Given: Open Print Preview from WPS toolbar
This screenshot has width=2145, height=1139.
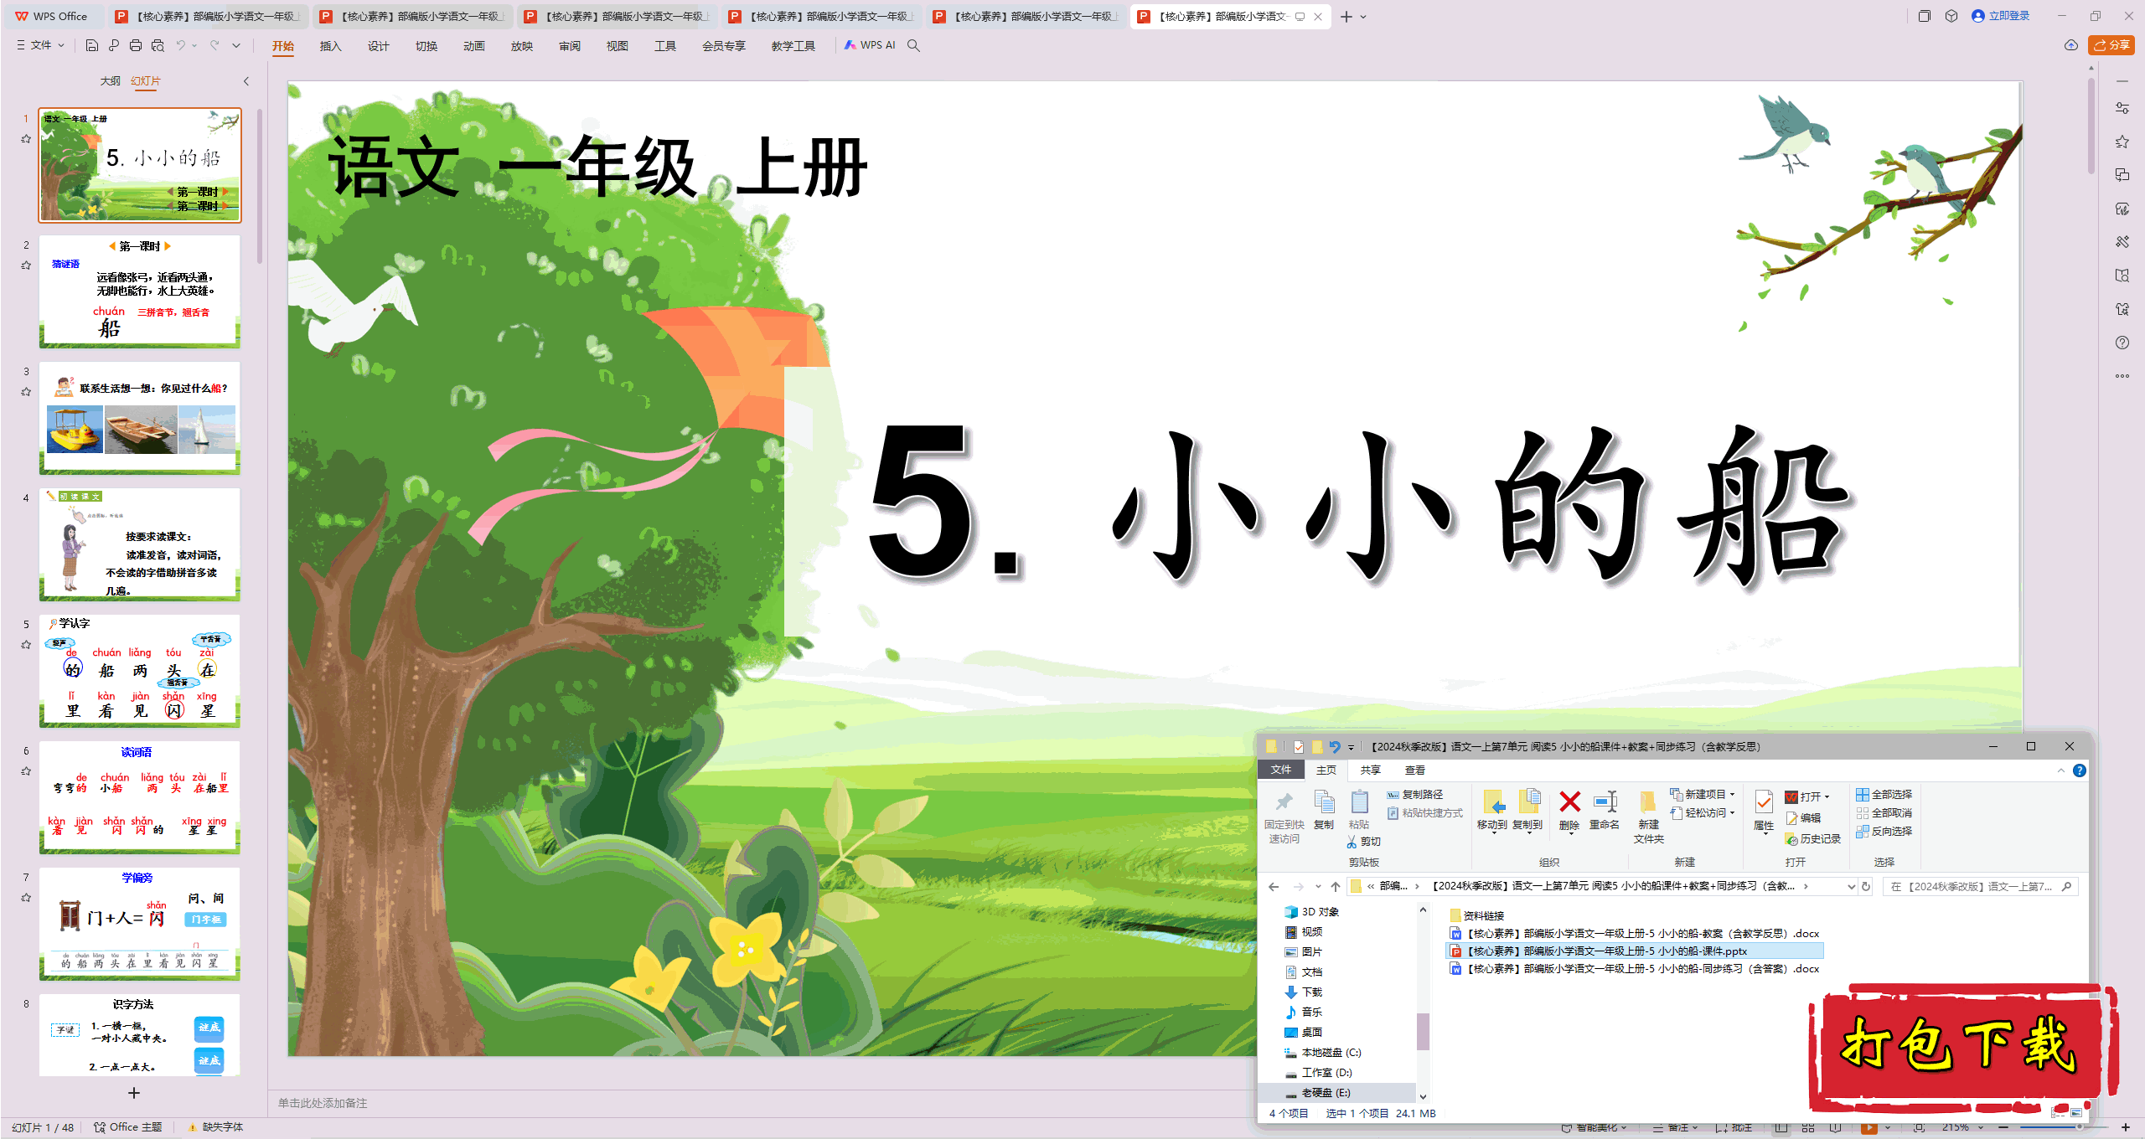Looking at the screenshot, I should pos(158,45).
